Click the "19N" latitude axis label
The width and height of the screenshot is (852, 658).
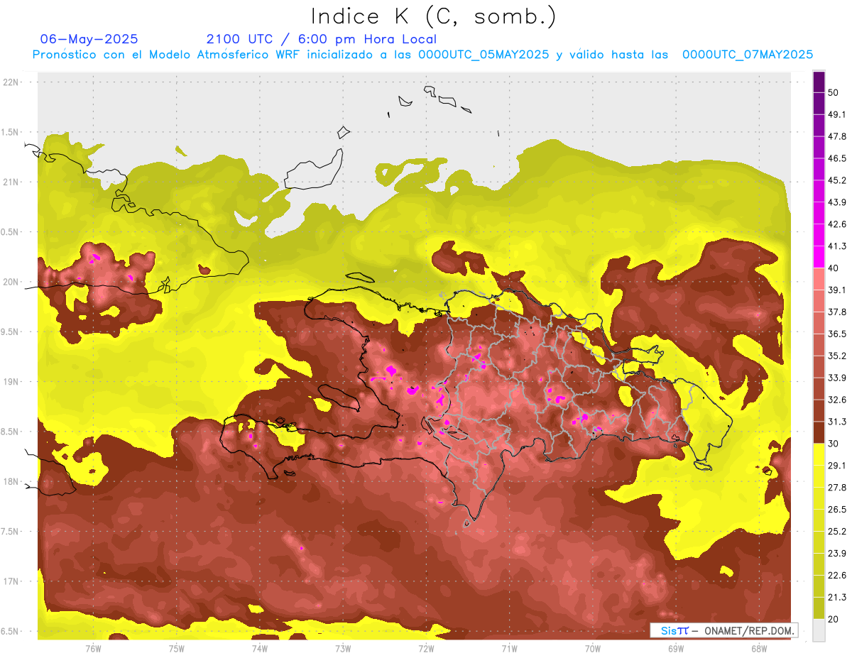12,381
